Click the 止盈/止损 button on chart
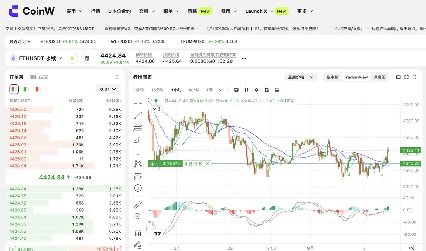 coord(193,163)
